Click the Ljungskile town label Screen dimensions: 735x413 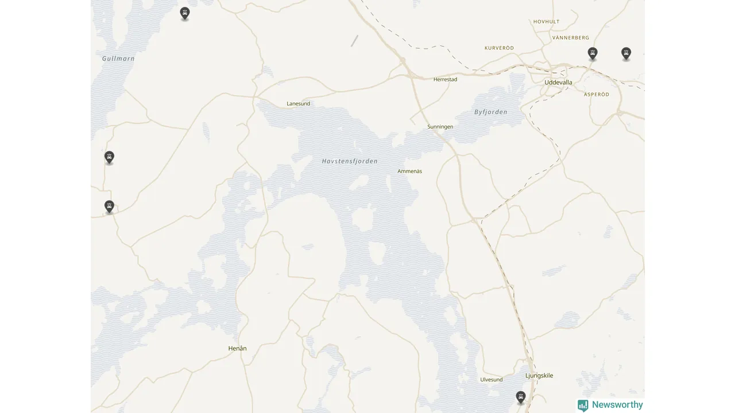pyautogui.click(x=539, y=376)
